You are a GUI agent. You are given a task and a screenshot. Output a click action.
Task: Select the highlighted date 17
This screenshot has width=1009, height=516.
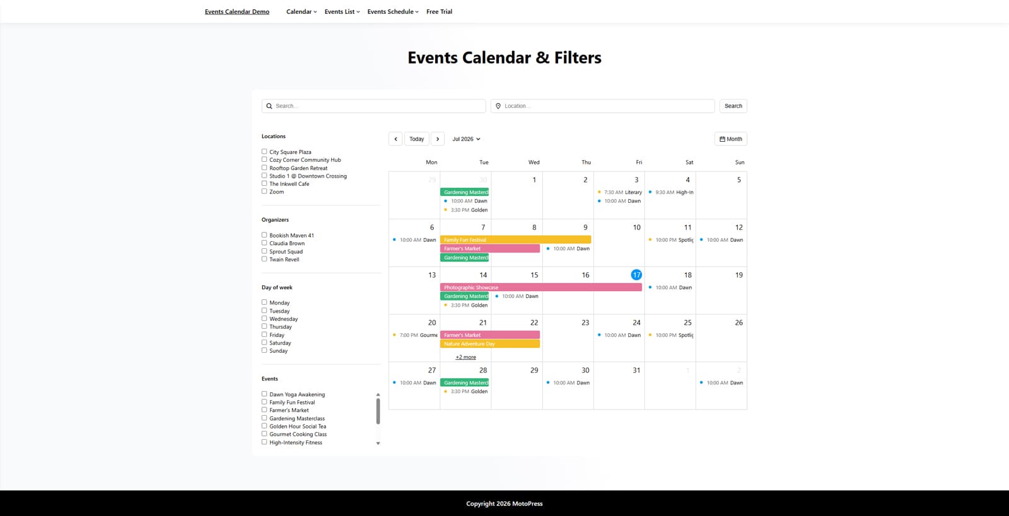point(636,275)
